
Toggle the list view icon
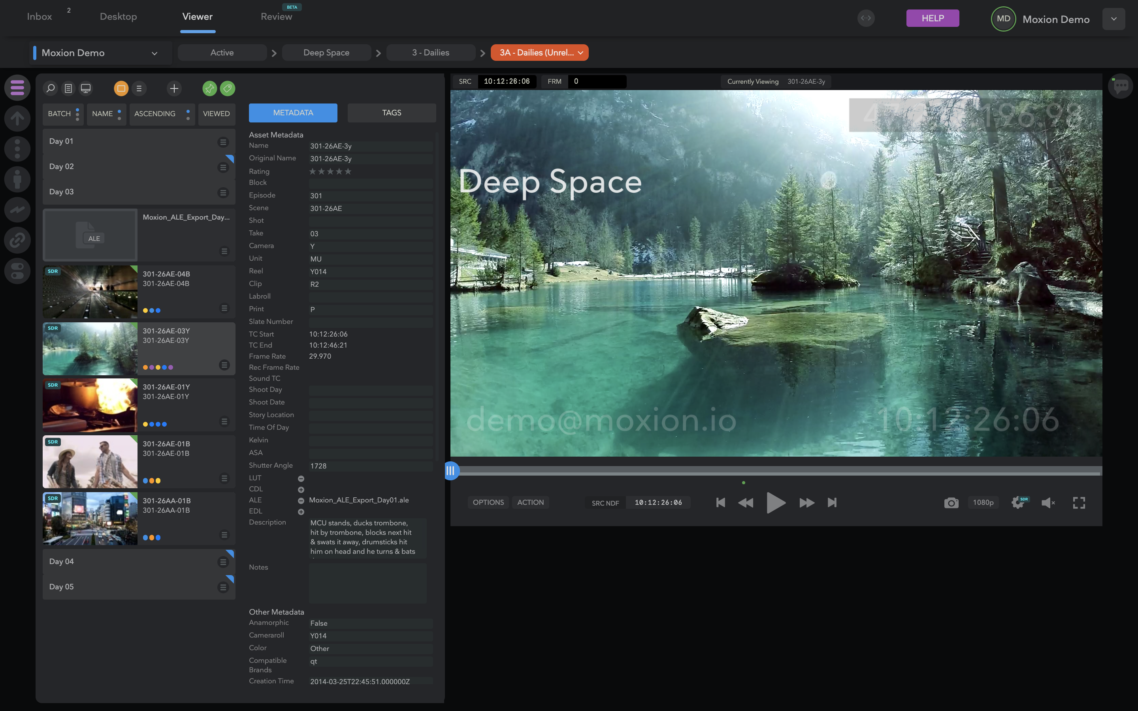click(x=139, y=88)
